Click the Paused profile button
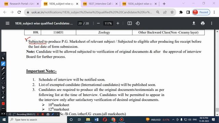The height and width of the screenshot is (123, 219). tap(201, 12)
